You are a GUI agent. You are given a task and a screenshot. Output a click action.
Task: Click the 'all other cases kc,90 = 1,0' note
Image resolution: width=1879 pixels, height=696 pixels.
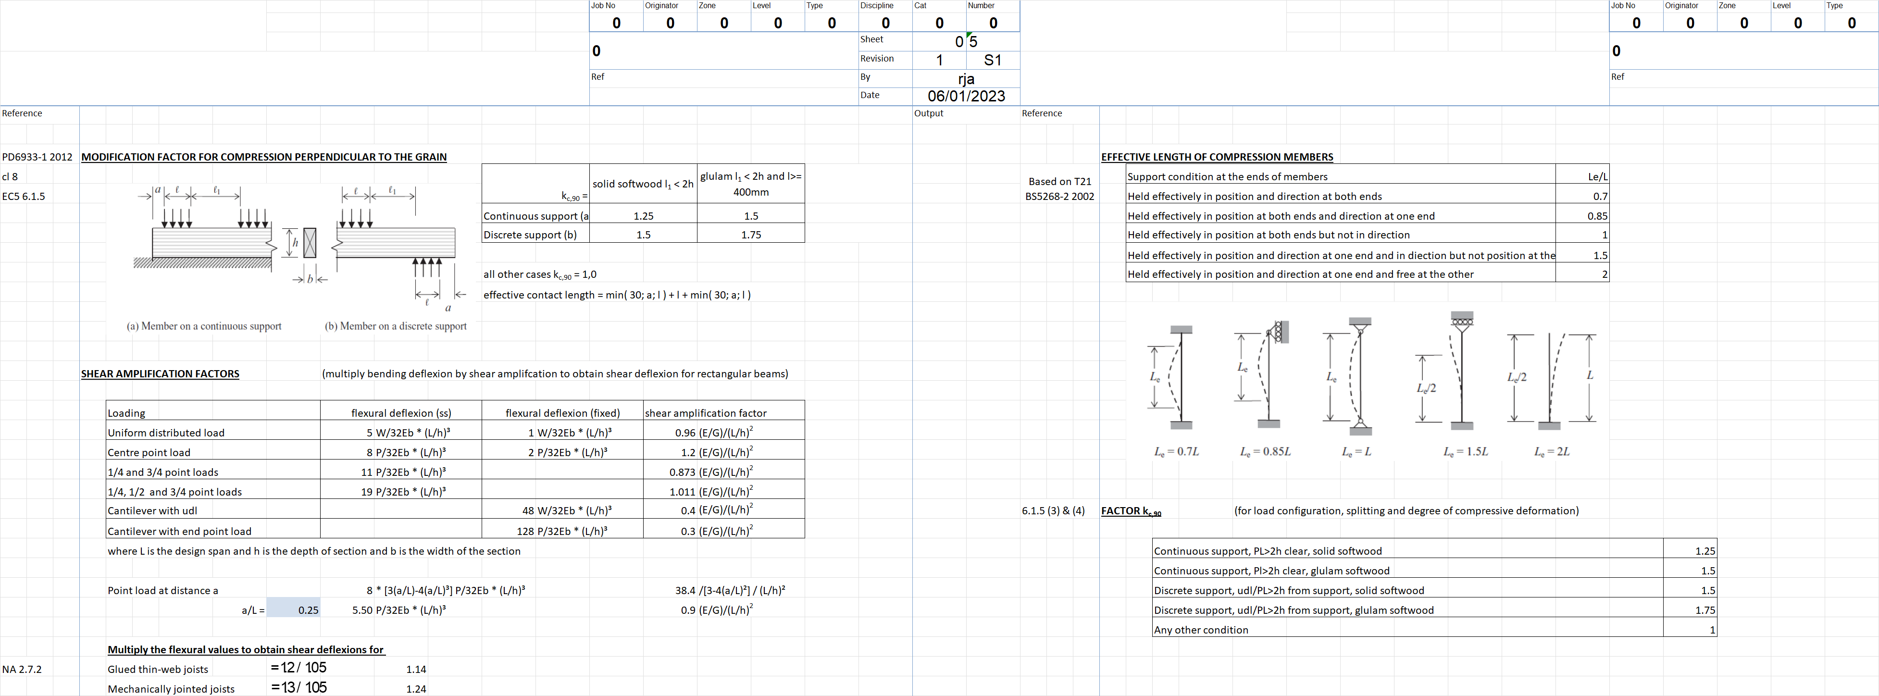[540, 275]
